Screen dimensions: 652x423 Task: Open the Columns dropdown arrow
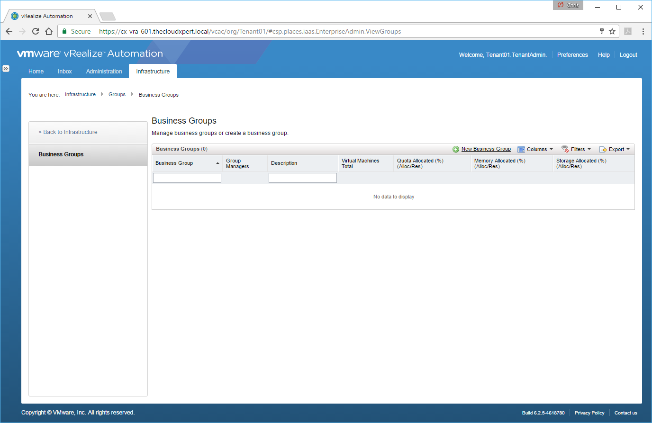(551, 149)
